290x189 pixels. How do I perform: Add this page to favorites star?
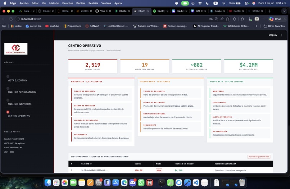[x=227, y=19]
